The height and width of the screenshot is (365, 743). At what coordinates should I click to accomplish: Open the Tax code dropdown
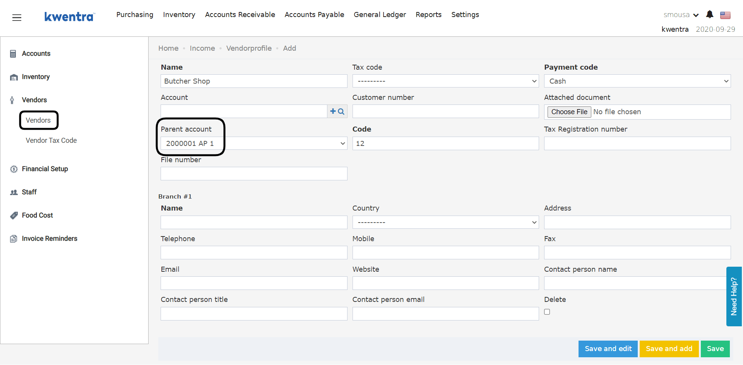[445, 81]
